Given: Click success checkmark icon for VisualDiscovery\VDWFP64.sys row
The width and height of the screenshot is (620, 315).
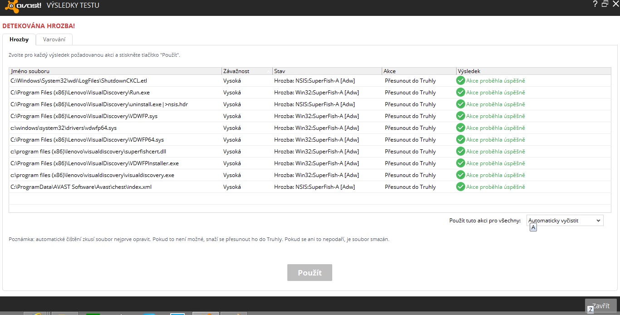Looking at the screenshot, I should tap(461, 140).
